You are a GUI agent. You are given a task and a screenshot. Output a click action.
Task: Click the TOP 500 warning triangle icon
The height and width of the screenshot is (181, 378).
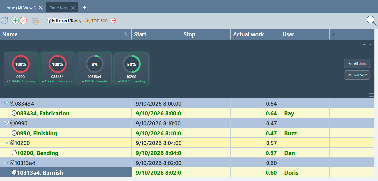point(87,21)
